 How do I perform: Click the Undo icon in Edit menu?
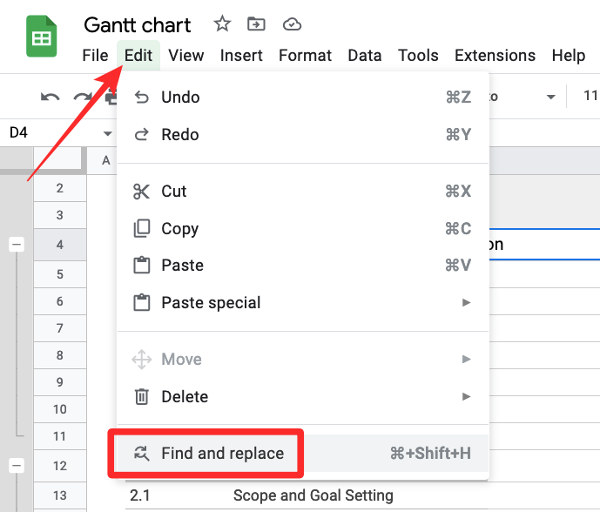coord(142,98)
